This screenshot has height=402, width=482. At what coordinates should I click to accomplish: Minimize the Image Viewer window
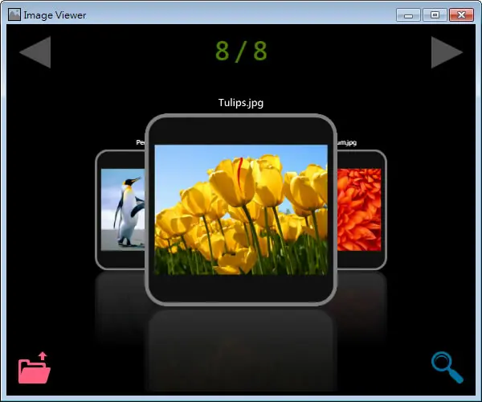pos(408,14)
